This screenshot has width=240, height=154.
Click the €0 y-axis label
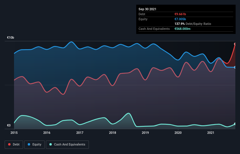coord(9,125)
